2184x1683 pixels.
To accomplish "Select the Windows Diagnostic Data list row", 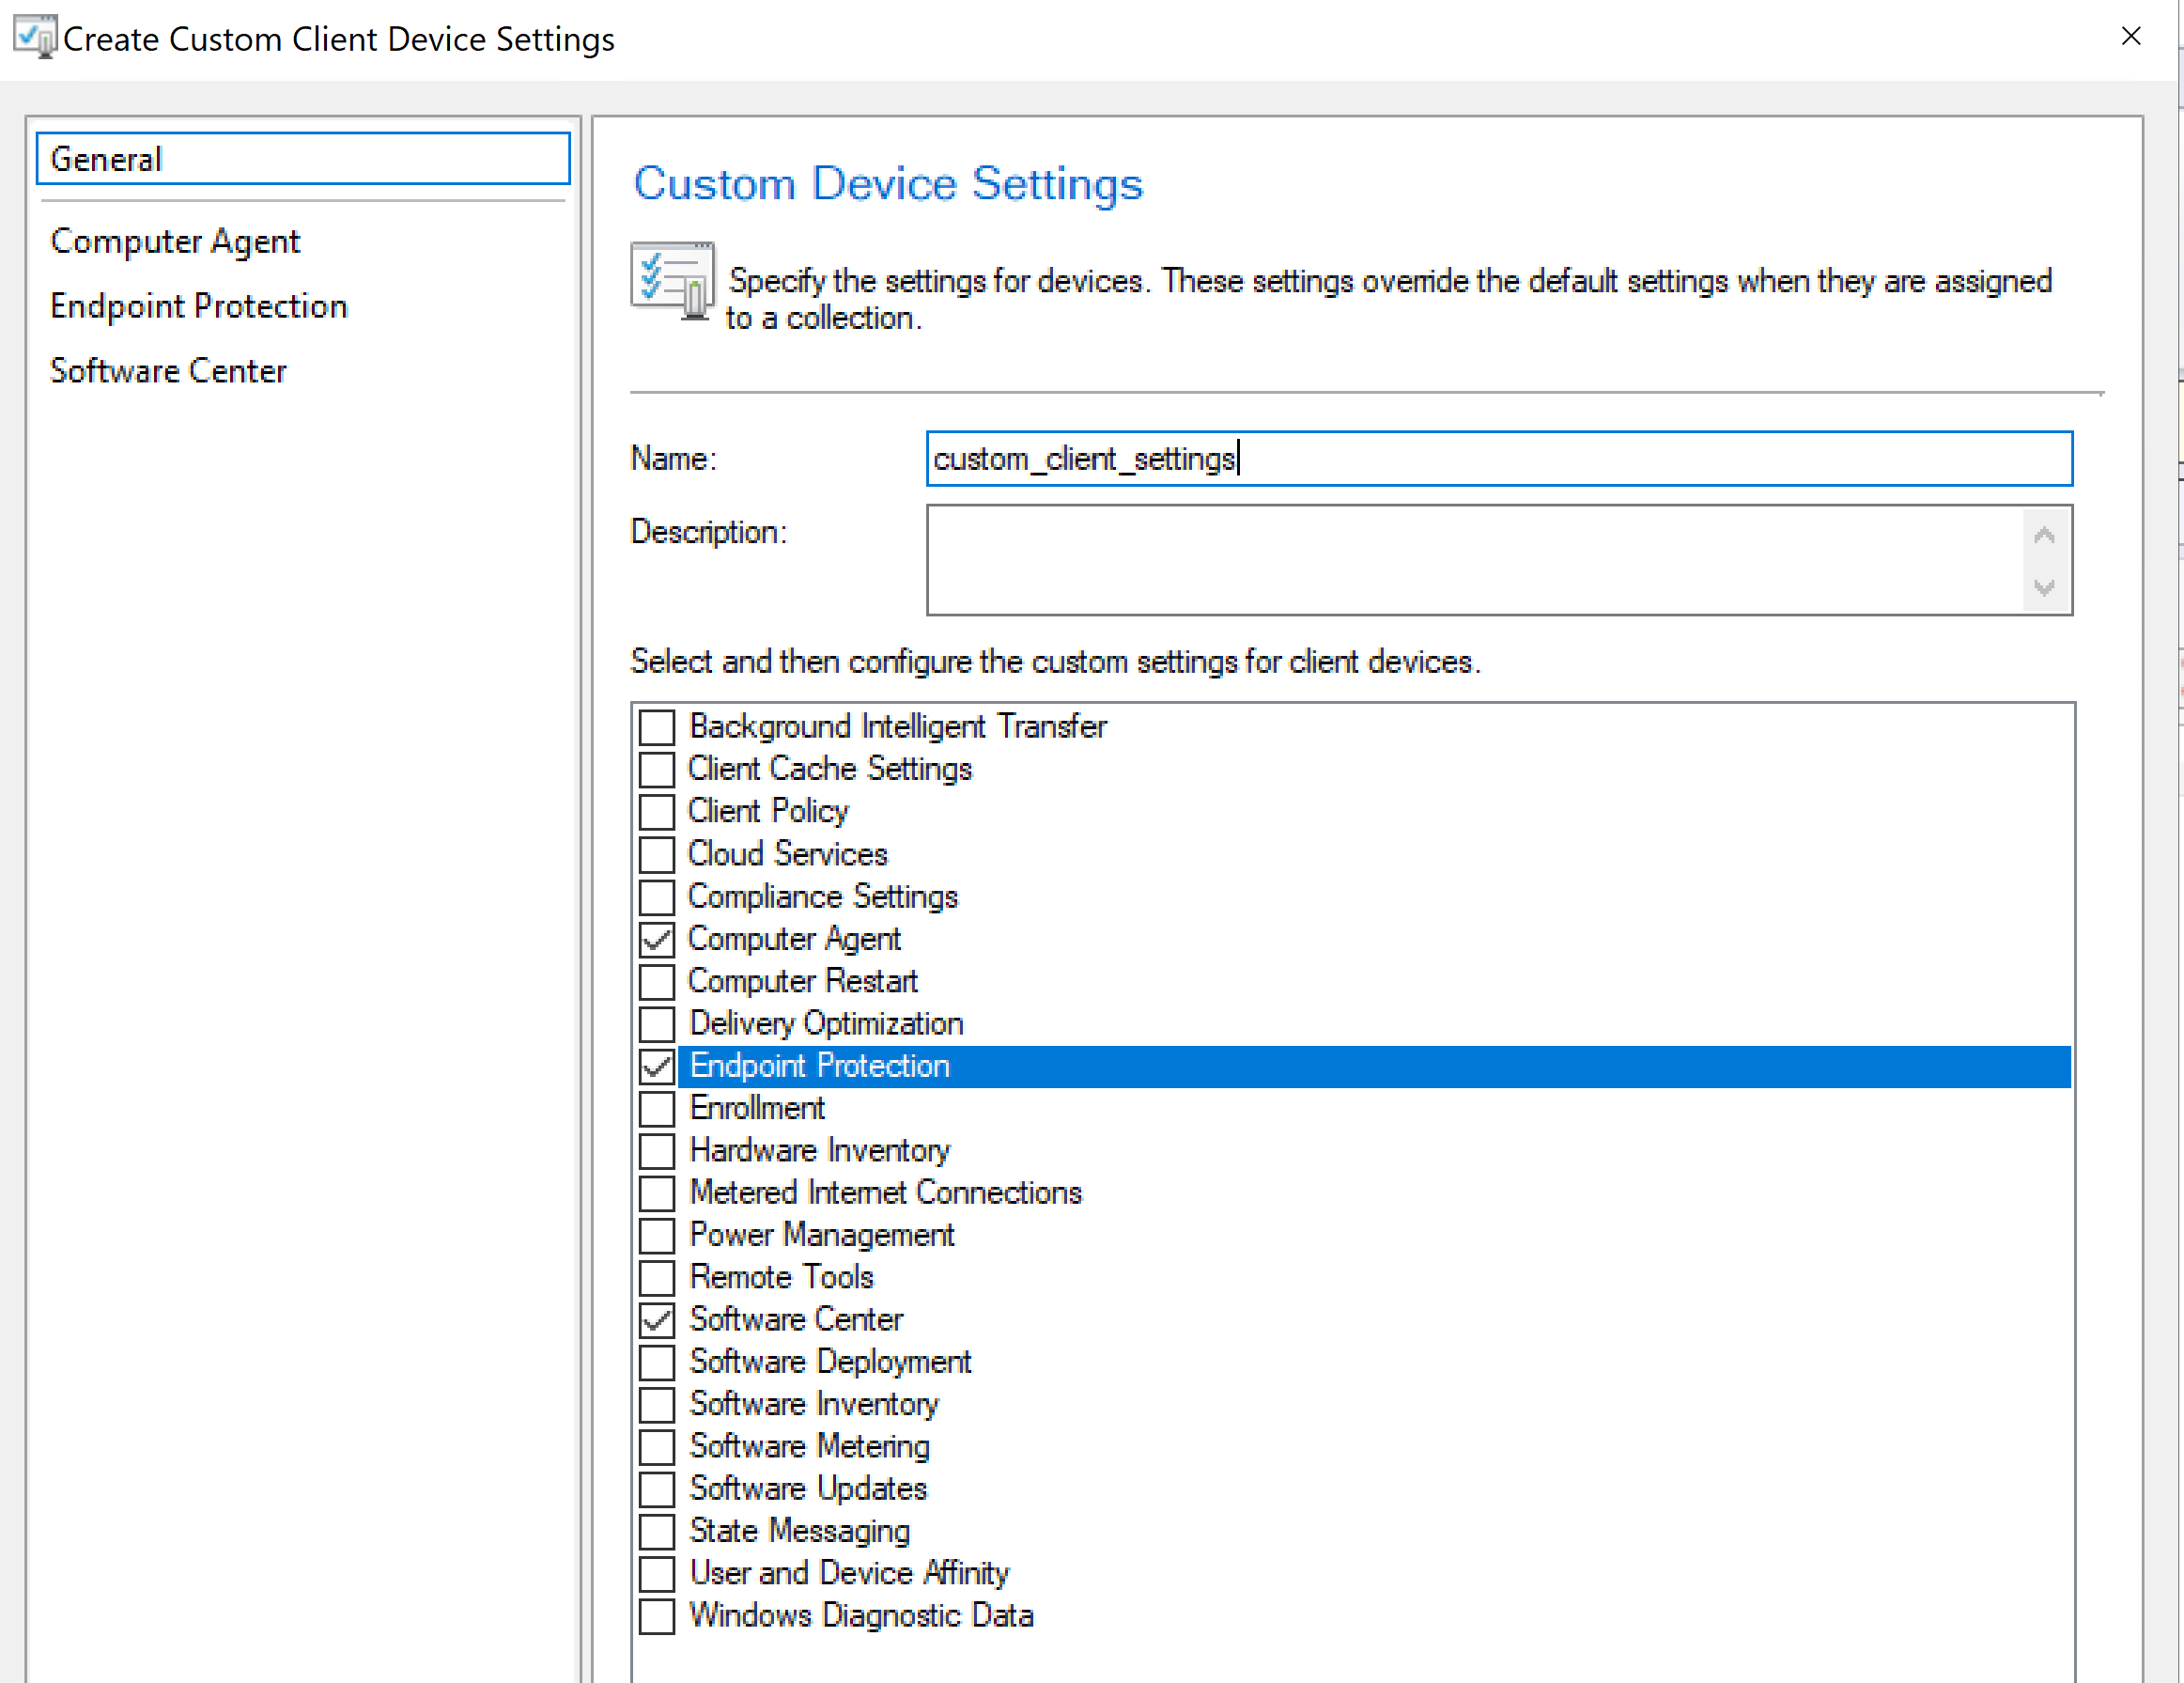I will click(x=861, y=1616).
